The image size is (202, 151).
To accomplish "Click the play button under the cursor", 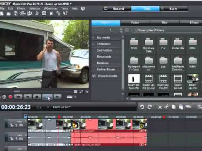I will (x=47, y=97).
